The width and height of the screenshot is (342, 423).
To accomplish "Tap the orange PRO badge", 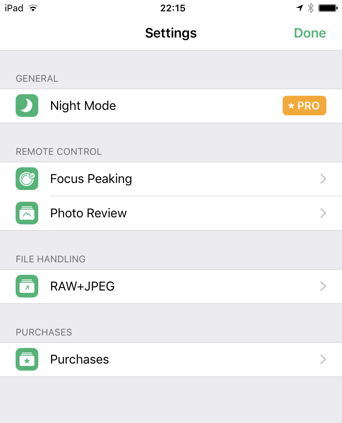I will (304, 106).
